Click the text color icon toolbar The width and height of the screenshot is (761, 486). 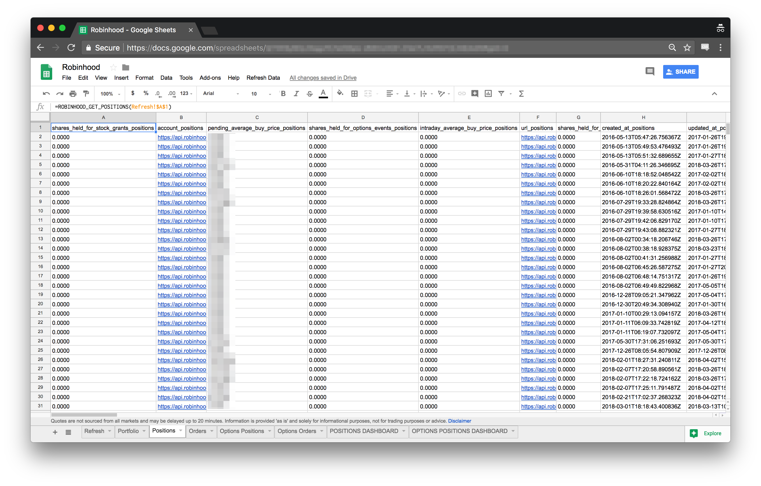point(323,94)
